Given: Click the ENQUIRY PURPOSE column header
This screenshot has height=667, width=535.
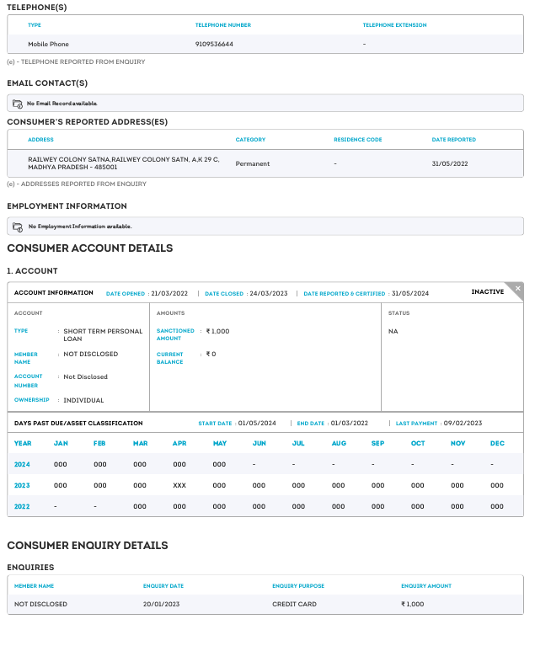Looking at the screenshot, I should click(x=297, y=586).
